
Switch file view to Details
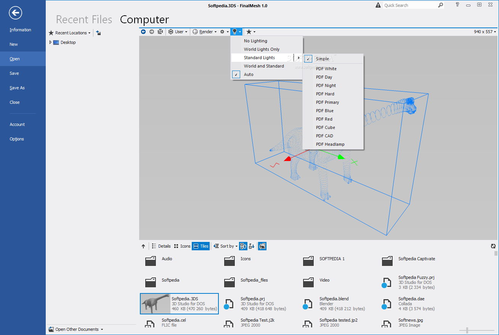coord(161,246)
